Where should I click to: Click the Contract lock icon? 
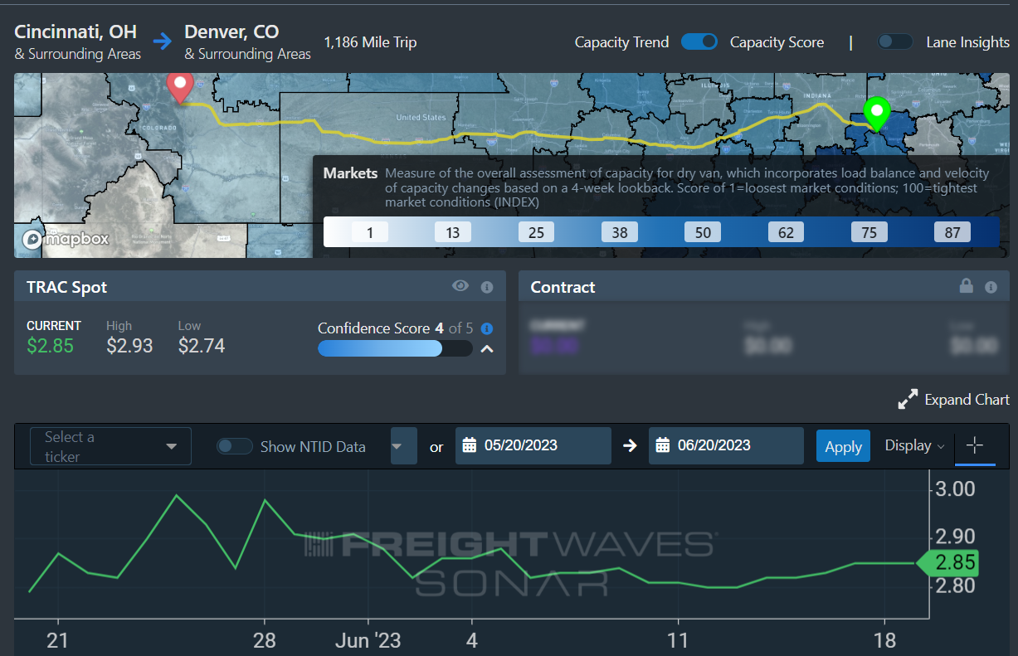[966, 286]
